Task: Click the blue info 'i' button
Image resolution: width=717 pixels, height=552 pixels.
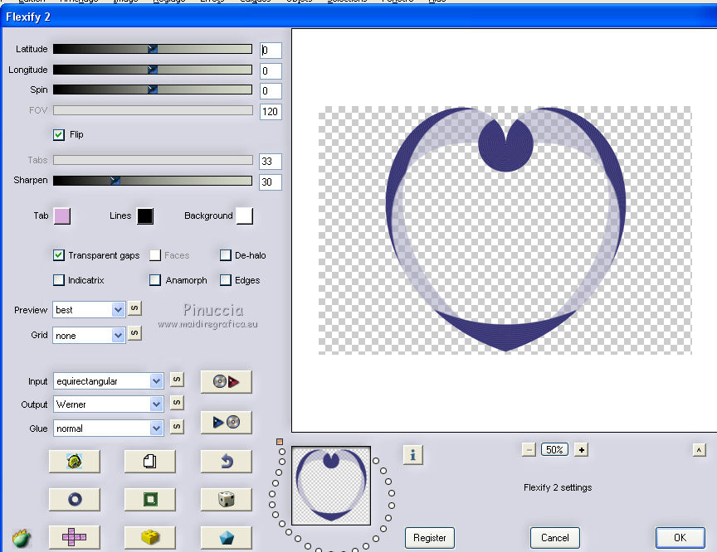Action: (x=413, y=455)
